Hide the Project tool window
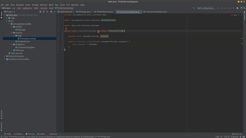Screen dimensions: 246x138 [x=55, y=11]
